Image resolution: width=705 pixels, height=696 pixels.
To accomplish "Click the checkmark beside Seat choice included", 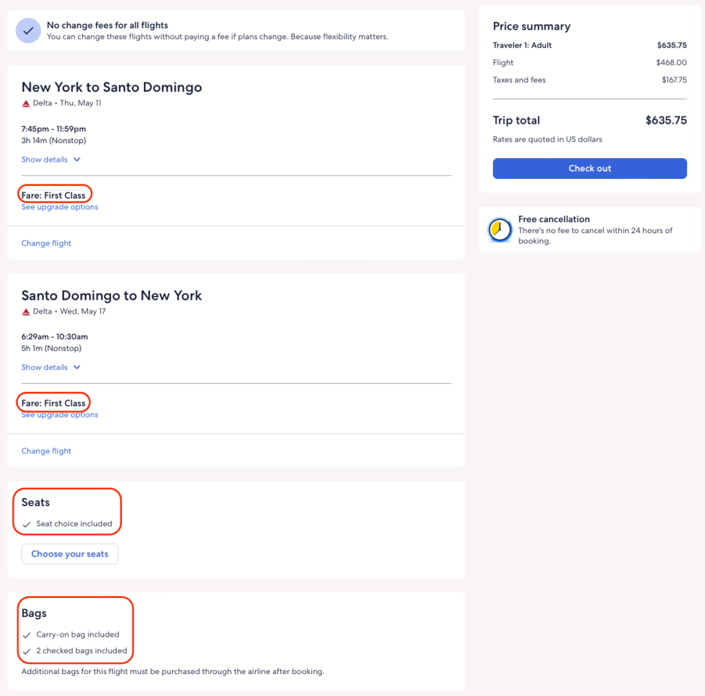I will pos(27,524).
